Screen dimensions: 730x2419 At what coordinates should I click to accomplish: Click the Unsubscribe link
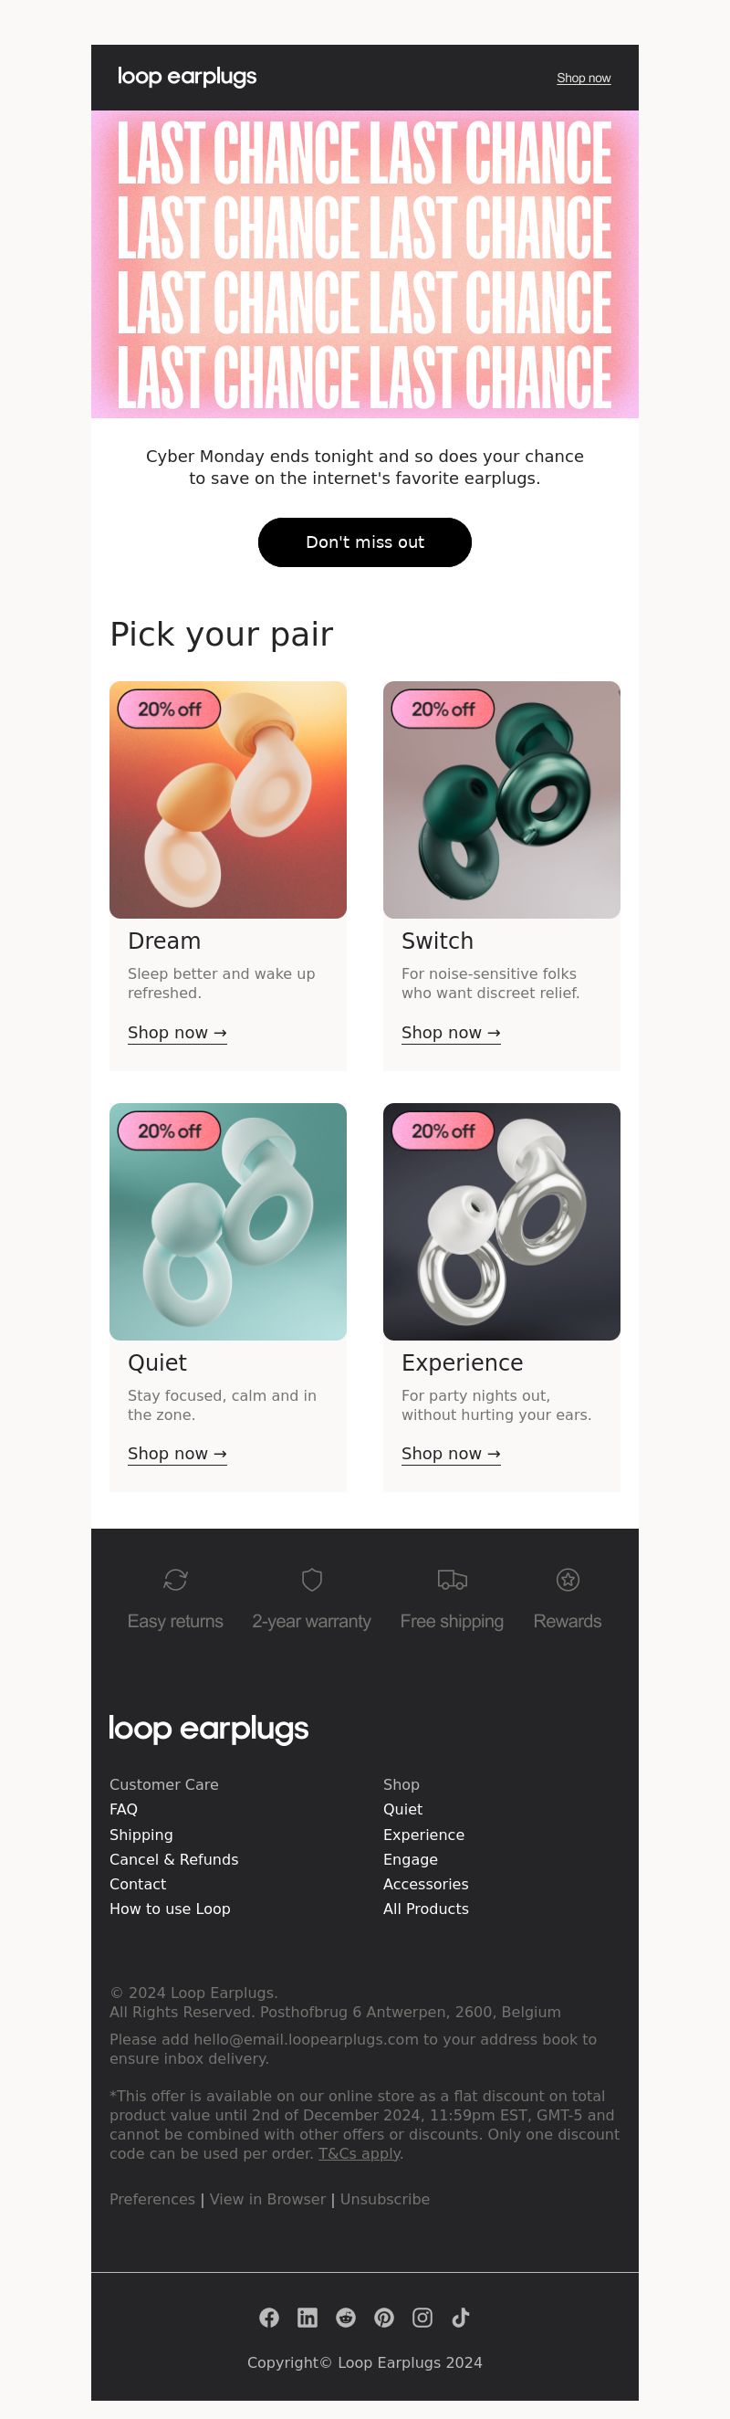pos(385,2199)
